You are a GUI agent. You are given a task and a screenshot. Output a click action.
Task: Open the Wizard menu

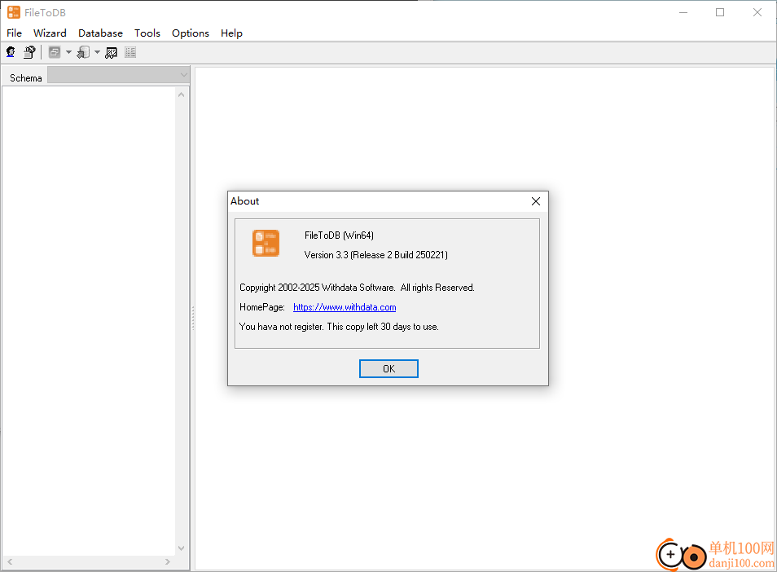[x=50, y=33]
